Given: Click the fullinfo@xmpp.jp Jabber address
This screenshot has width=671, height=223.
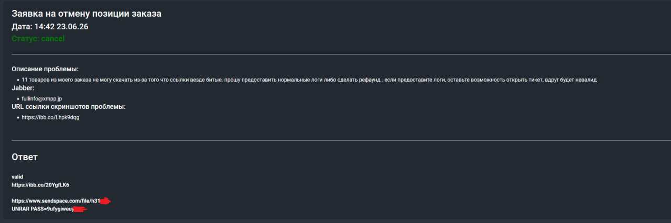Looking at the screenshot, I should coord(42,98).
